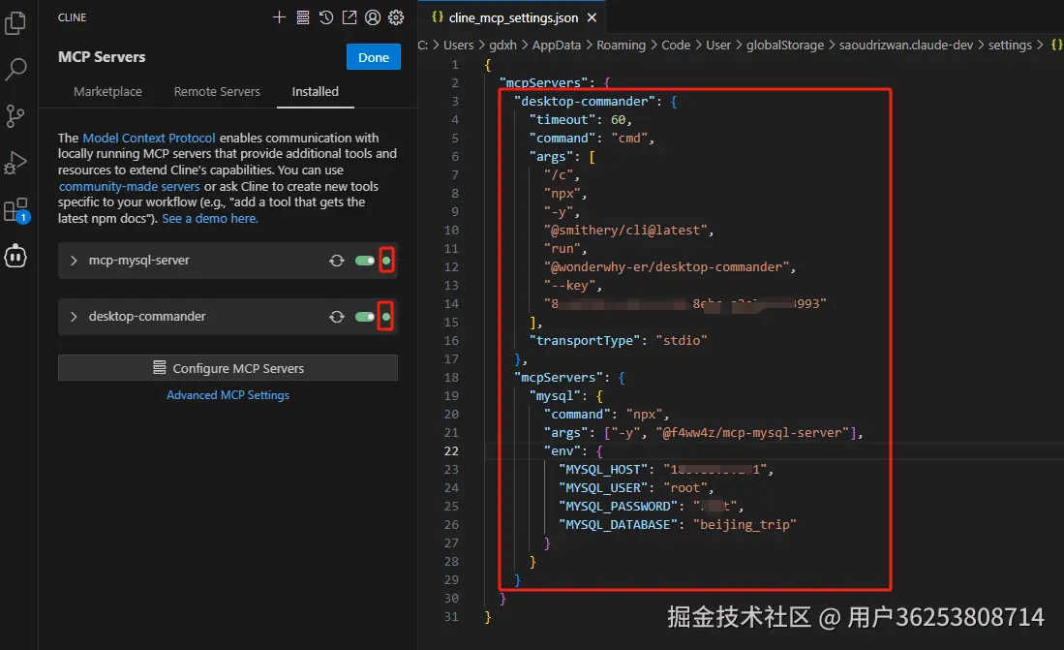The height and width of the screenshot is (650, 1064).
Task: Open Cline in editor popout icon
Action: tap(350, 17)
